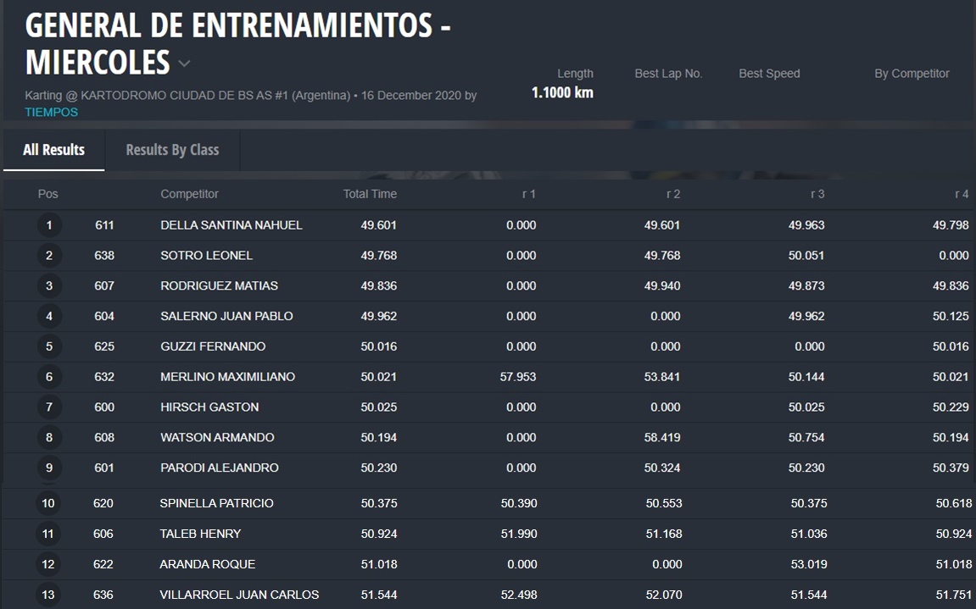Select the All Results tab

53,150
